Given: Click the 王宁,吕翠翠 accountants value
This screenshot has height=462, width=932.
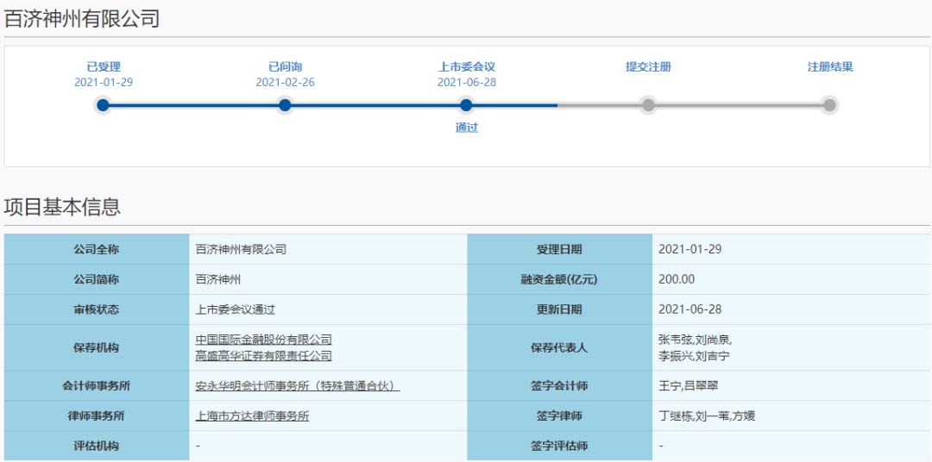Looking at the screenshot, I should pos(689,386).
